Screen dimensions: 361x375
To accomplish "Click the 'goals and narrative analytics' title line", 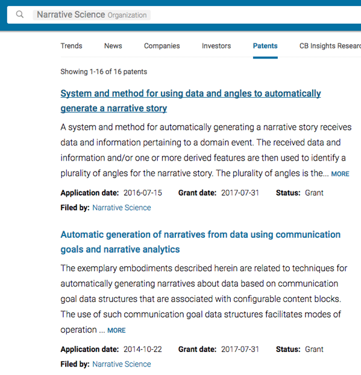I will (120, 249).
